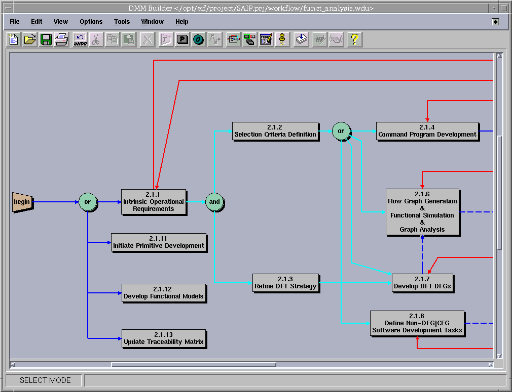Open the Options menu
This screenshot has width=512, height=392.
[x=91, y=22]
